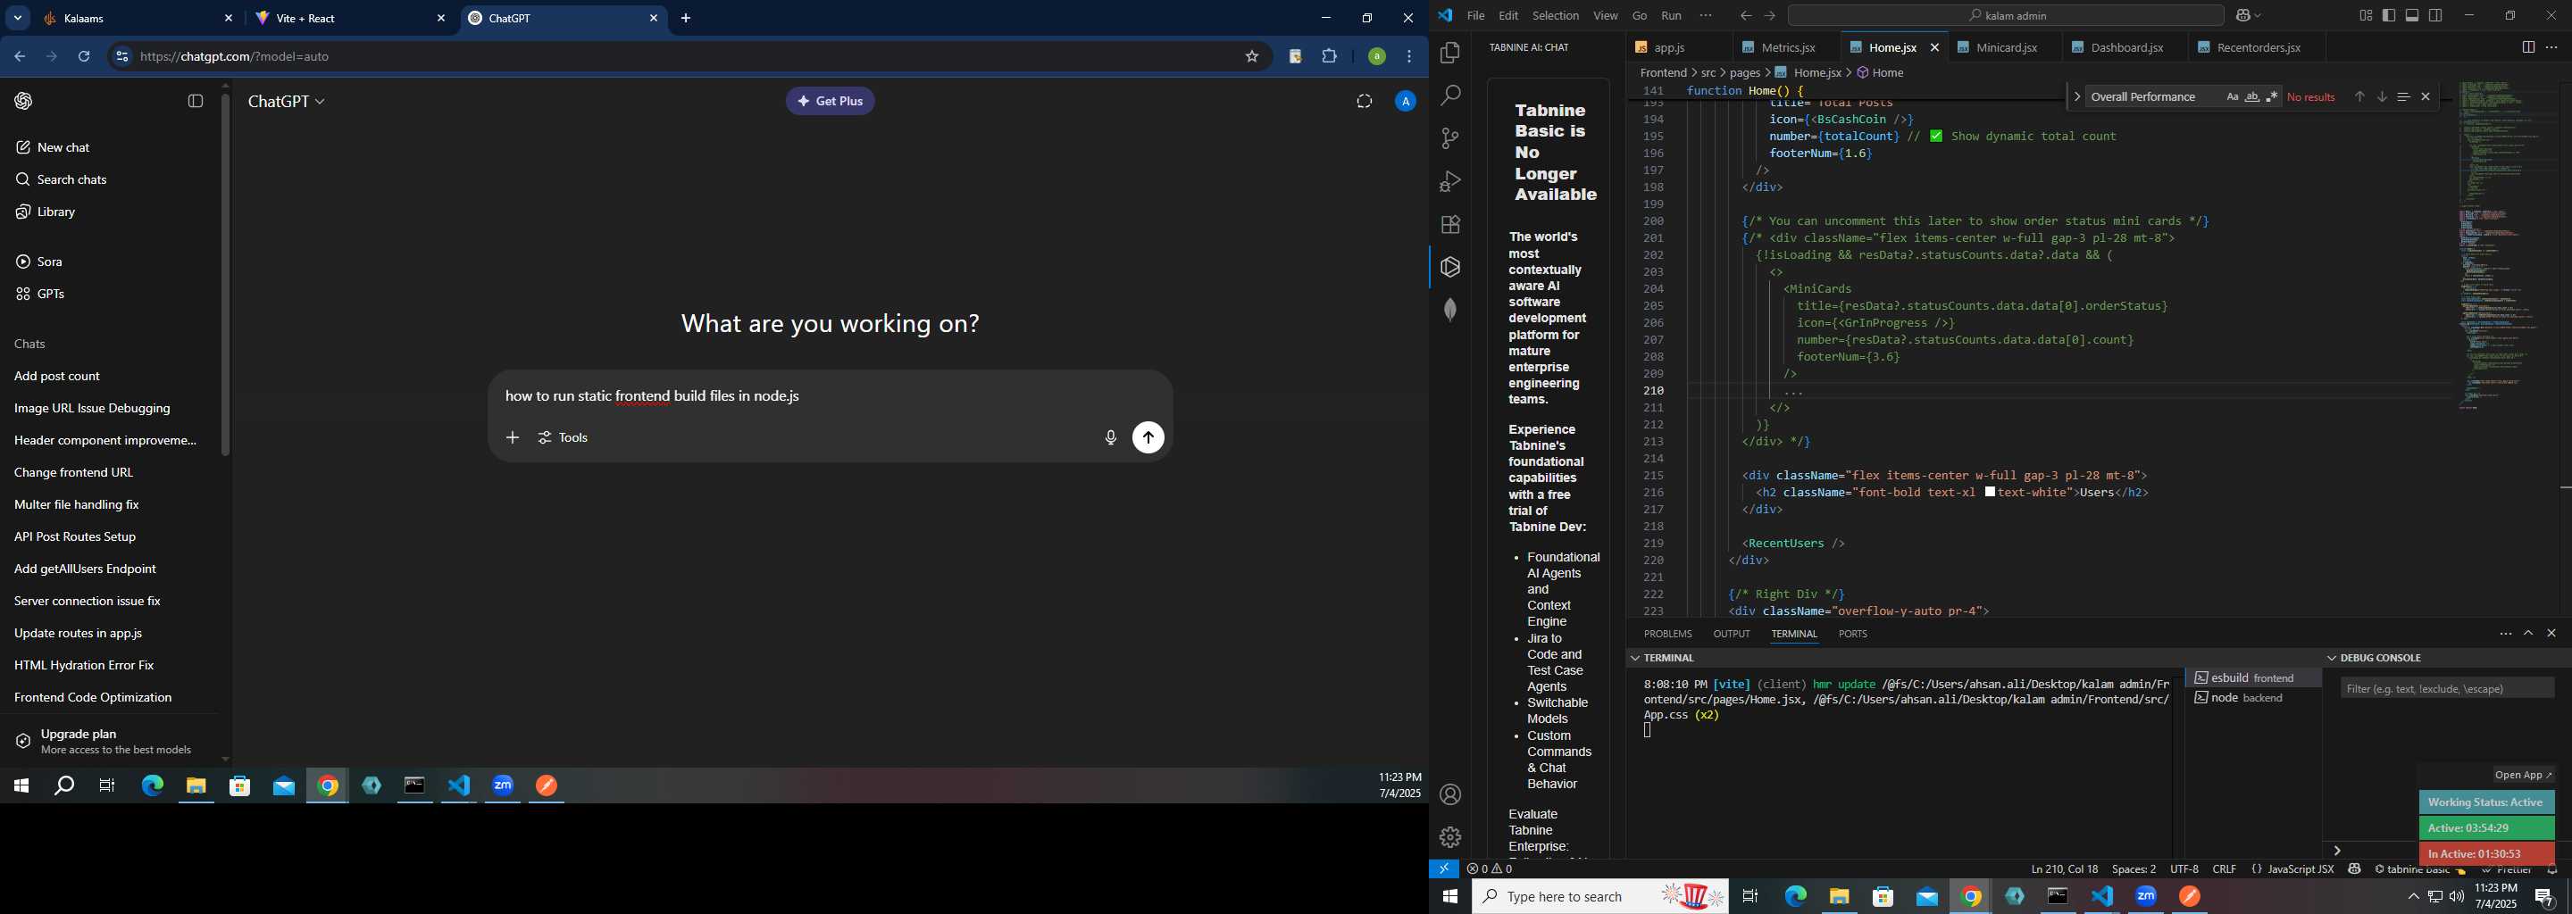Screen dimensions: 2572x914
Task: Go to previous match in find widget
Action: click(x=2359, y=96)
